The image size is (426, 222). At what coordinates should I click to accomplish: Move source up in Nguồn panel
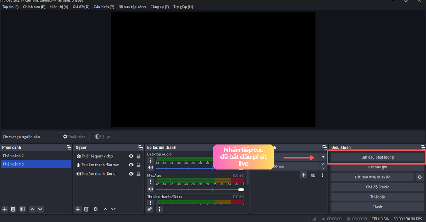click(x=105, y=209)
